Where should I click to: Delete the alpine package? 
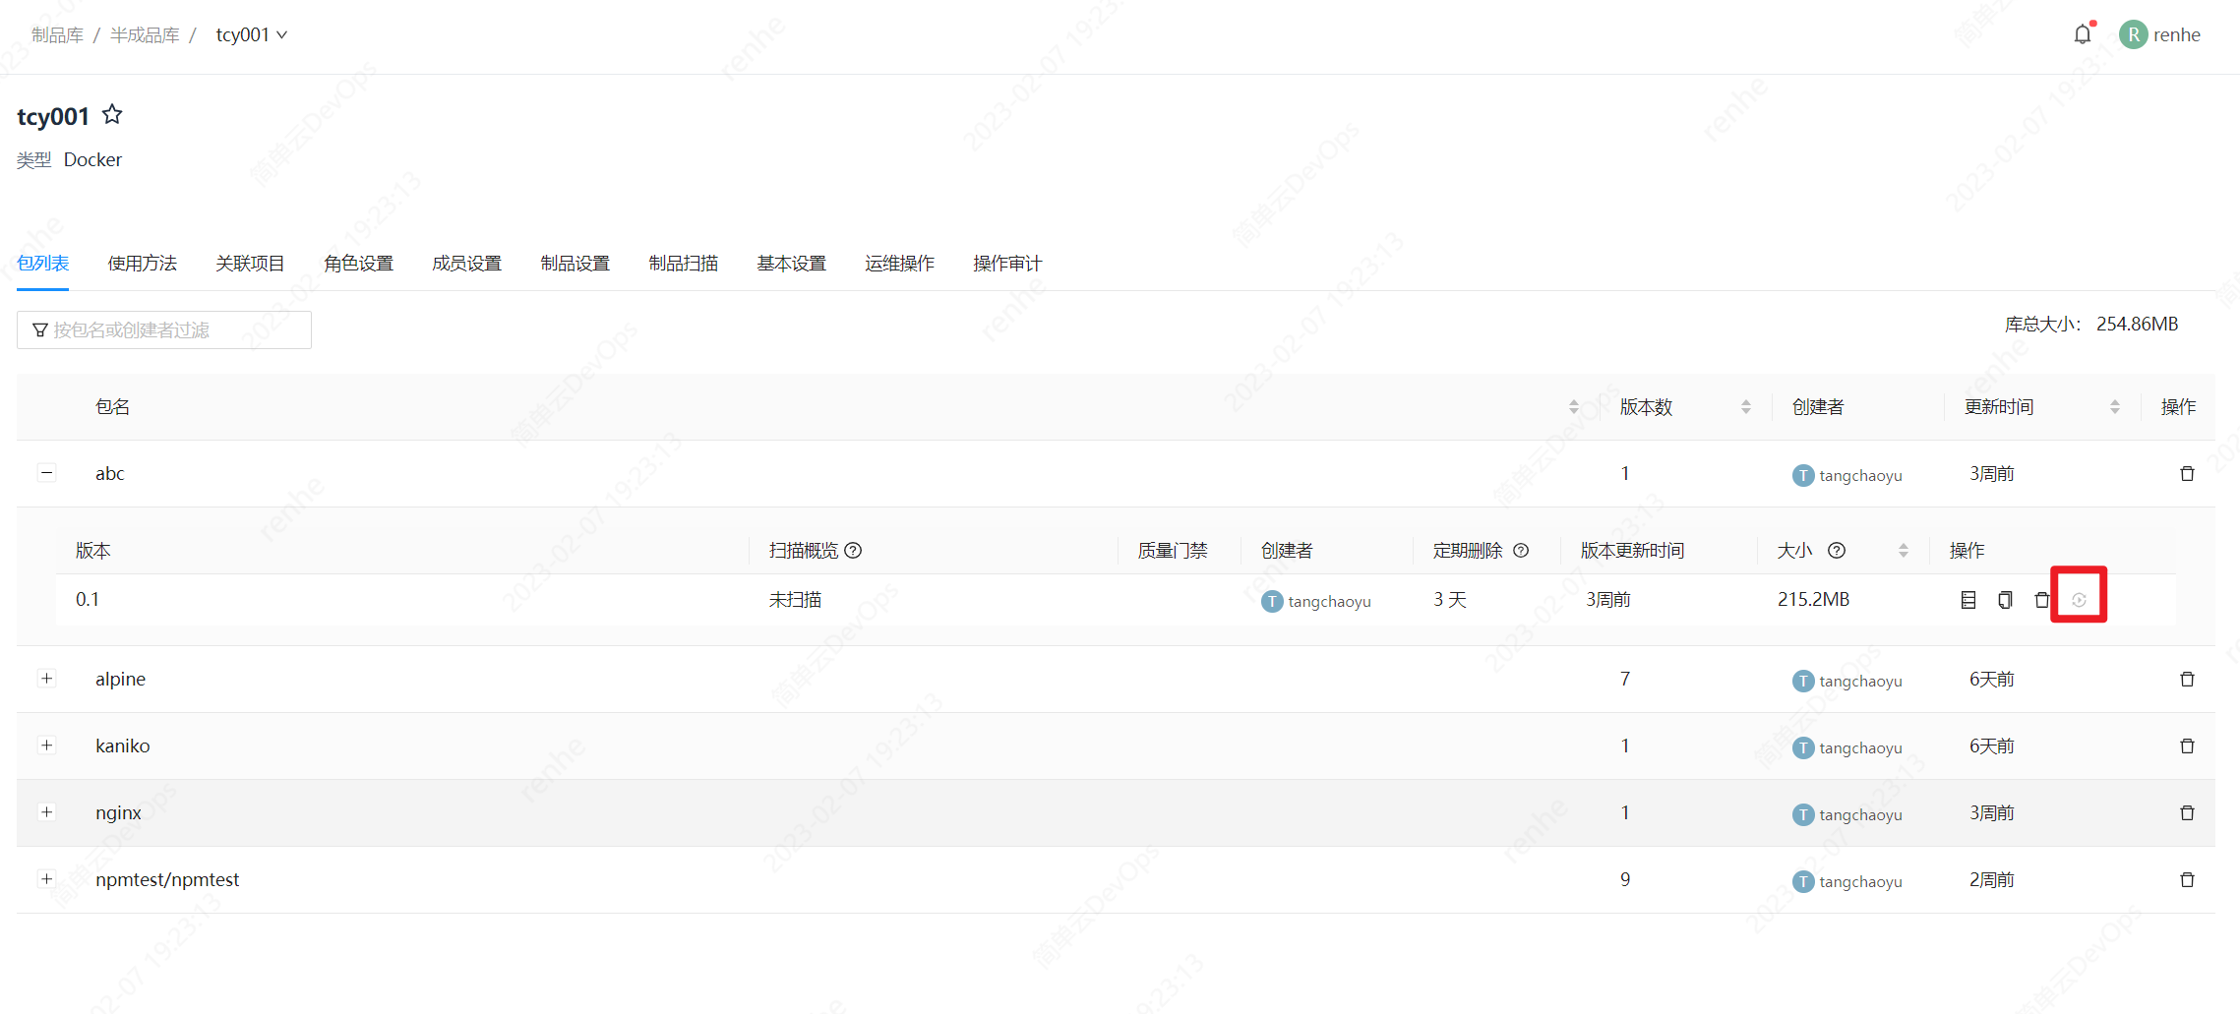click(2187, 680)
